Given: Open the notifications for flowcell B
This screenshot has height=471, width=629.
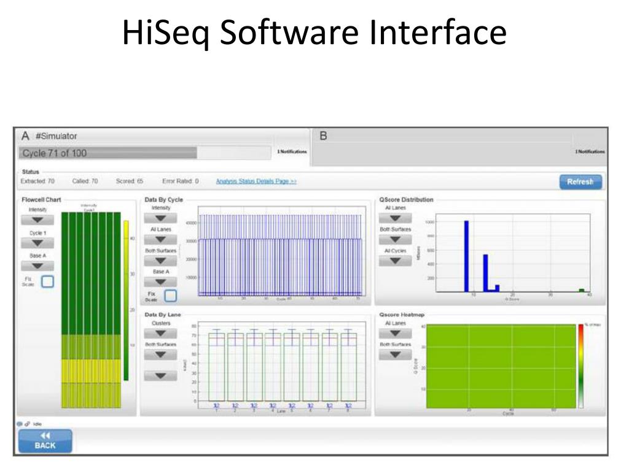Looking at the screenshot, I should 590,152.
